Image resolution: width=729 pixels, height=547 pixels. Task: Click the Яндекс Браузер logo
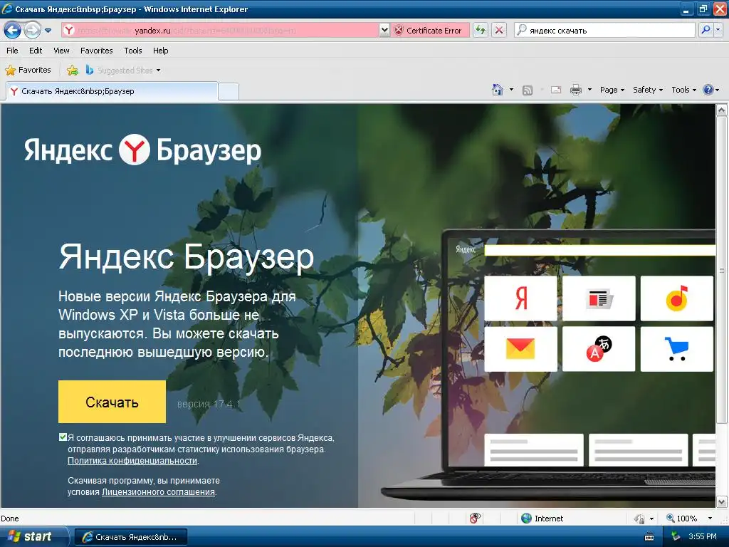pos(142,150)
